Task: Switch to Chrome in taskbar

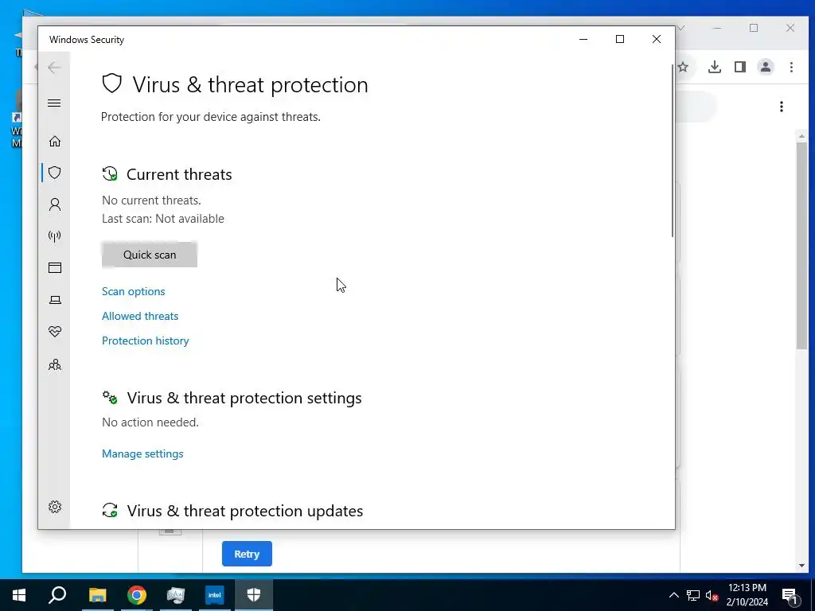Action: [x=137, y=595]
